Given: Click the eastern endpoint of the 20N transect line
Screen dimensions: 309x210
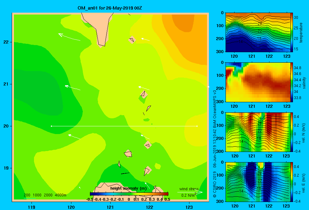Looking at the screenshot, I should coord(197,126).
